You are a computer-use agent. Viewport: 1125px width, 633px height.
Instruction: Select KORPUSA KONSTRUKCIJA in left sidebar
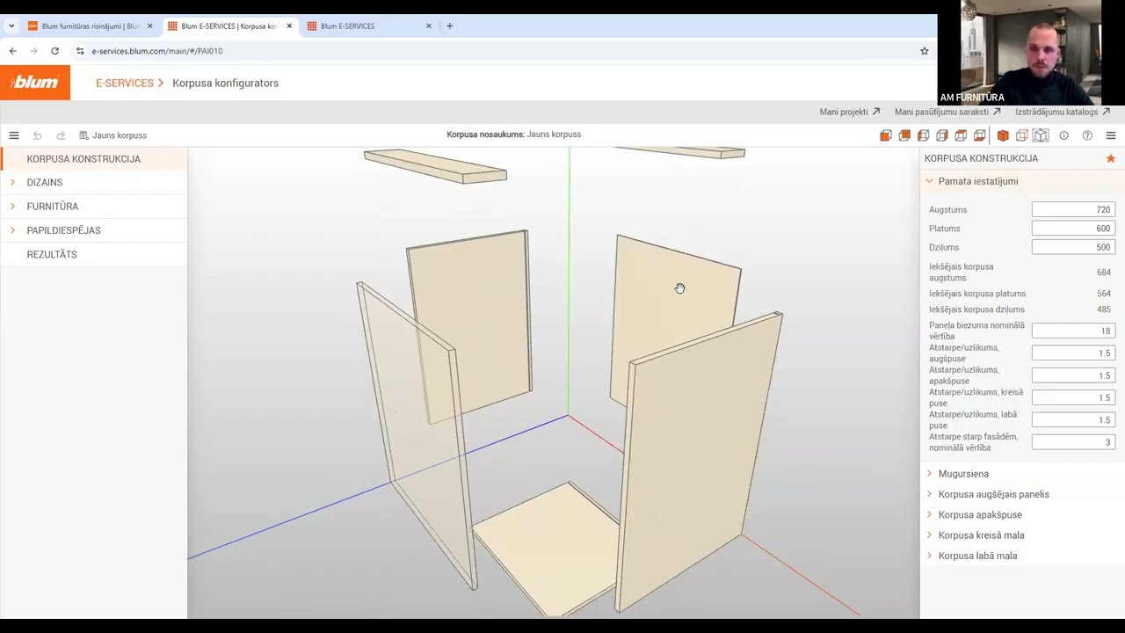pyautogui.click(x=94, y=159)
